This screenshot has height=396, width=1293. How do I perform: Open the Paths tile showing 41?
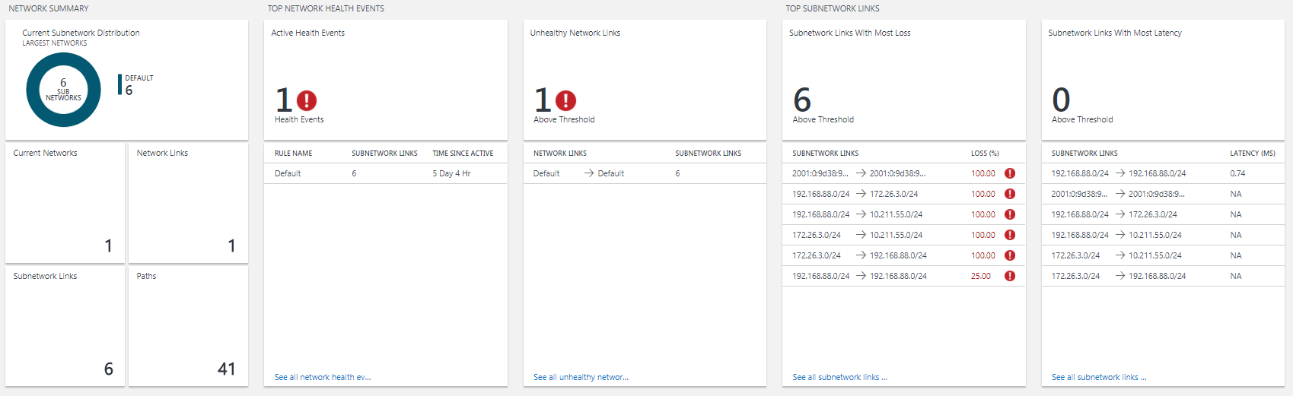click(188, 325)
